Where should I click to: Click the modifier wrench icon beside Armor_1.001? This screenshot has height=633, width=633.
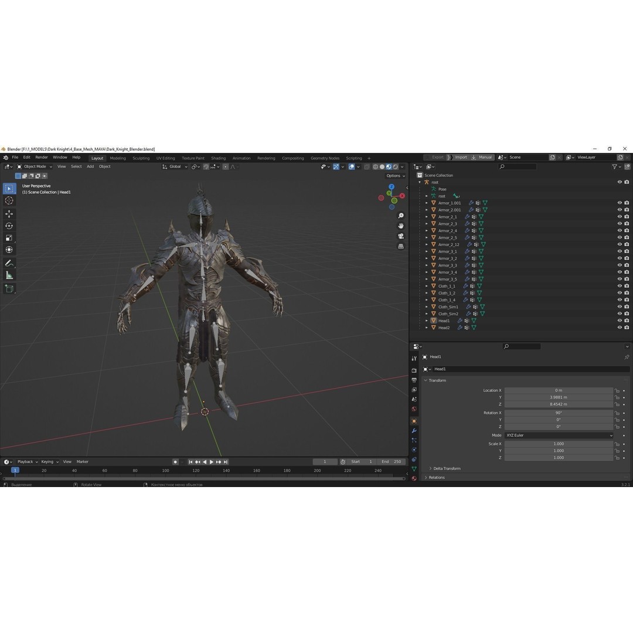(471, 203)
